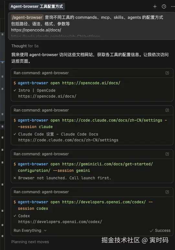Click the Success status indicator
The image size is (175, 250).
(160, 231)
